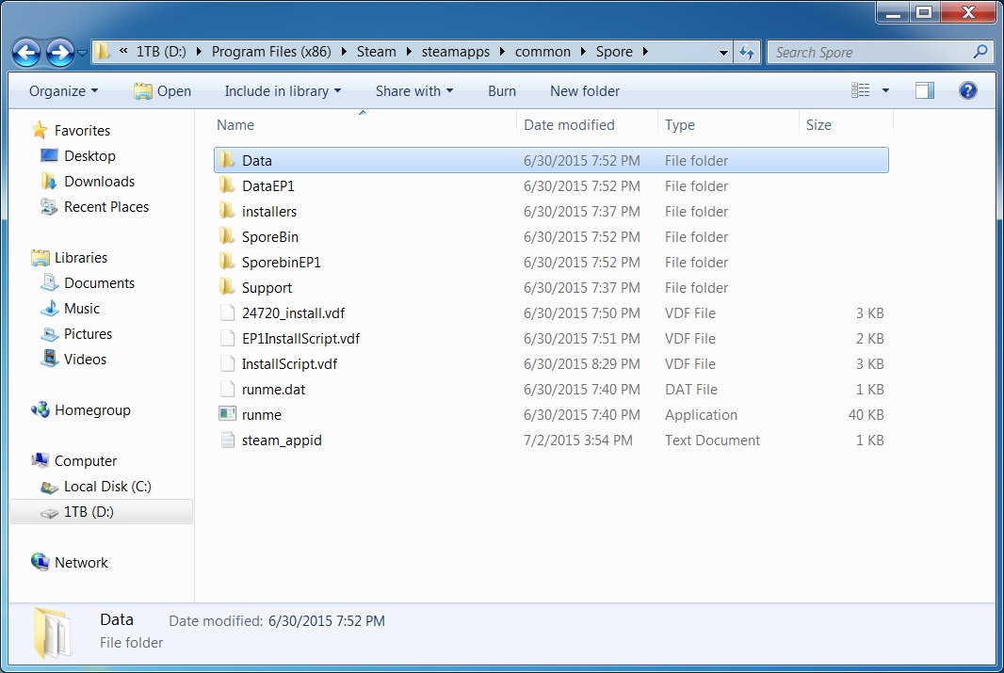Image resolution: width=1004 pixels, height=673 pixels.
Task: Click the steam_appid file name
Action: pos(282,441)
